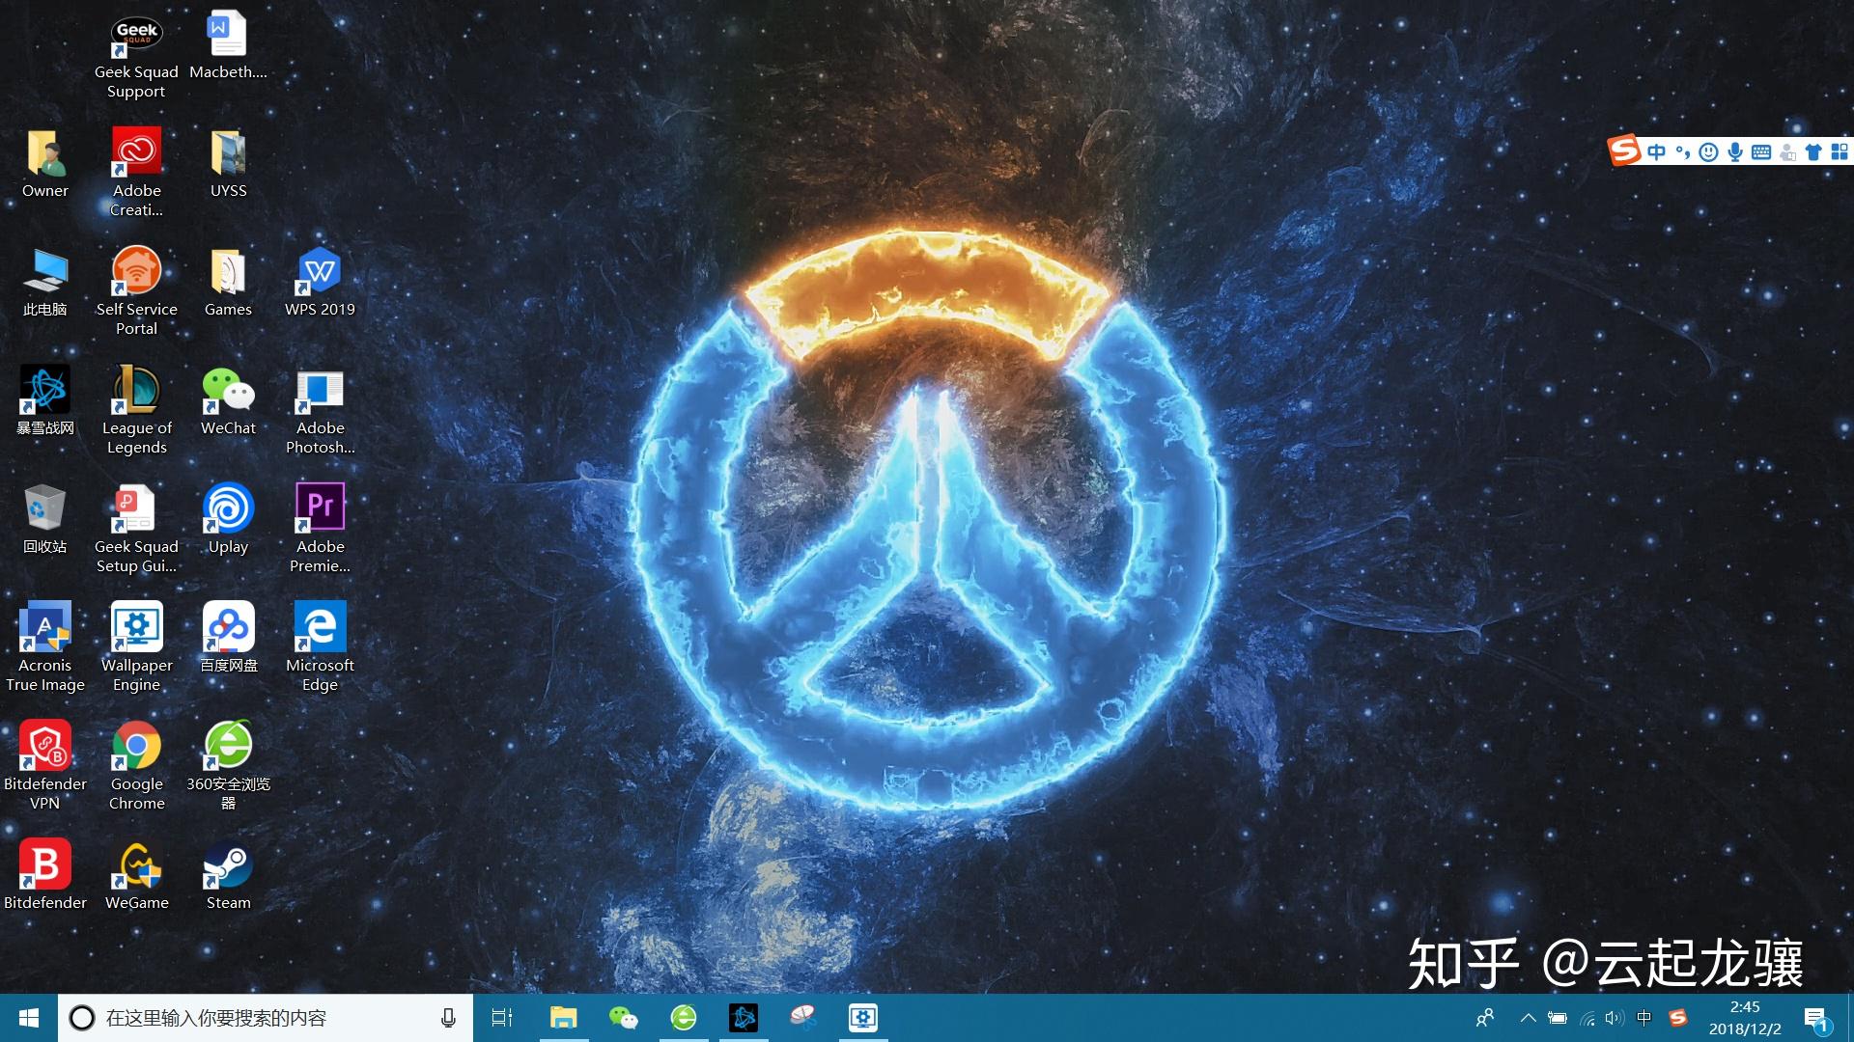Open the Sogou soft keyboard icon

point(1761,152)
